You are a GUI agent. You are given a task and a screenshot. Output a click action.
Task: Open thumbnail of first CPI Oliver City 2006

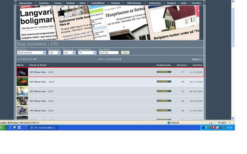[x=22, y=72]
